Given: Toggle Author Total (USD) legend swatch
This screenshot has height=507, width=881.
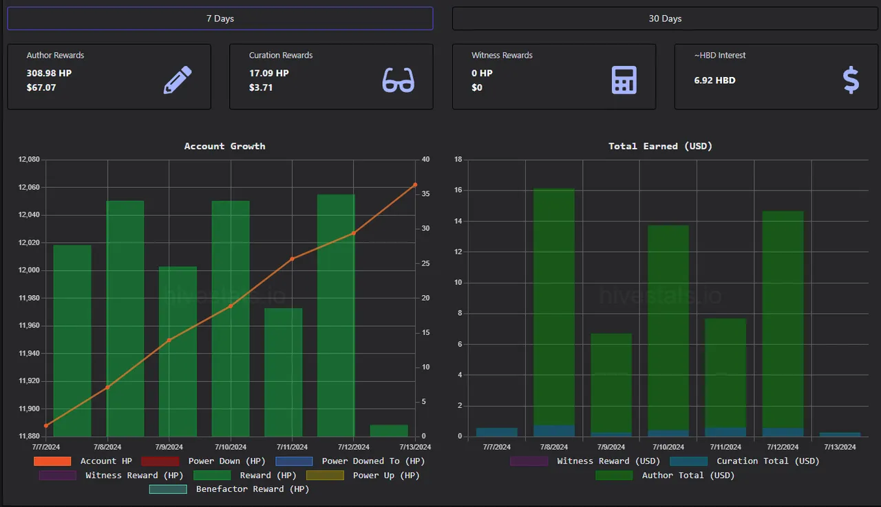Looking at the screenshot, I should 614,475.
